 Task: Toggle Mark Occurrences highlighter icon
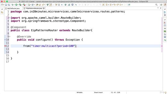[x=50, y=5]
